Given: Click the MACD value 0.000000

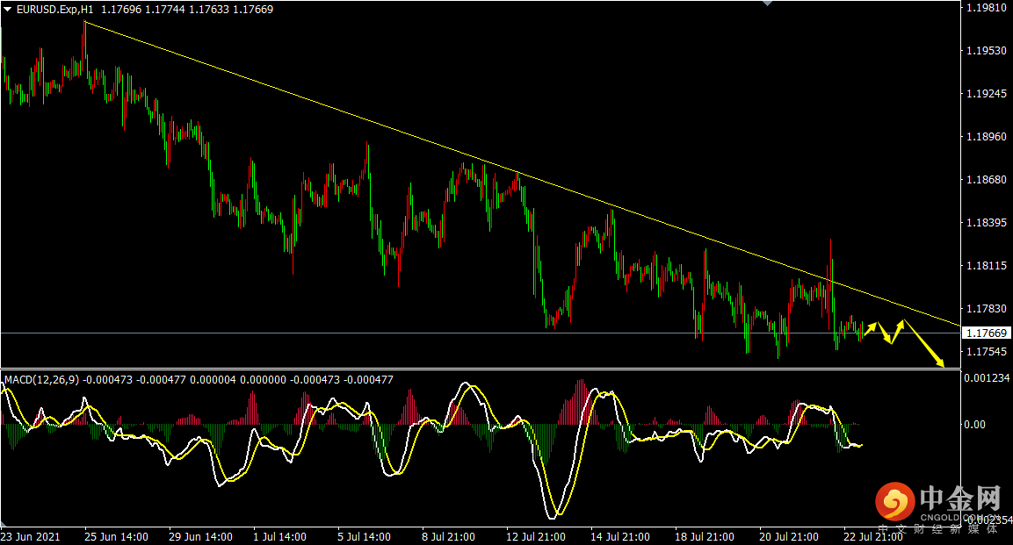Looking at the screenshot, I should coord(263,380).
